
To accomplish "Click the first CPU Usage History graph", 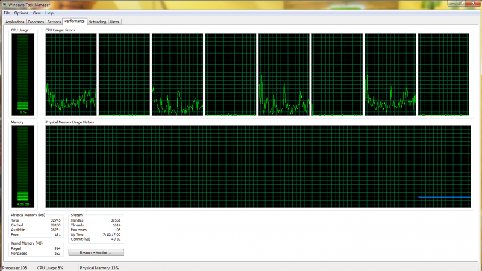I will coord(71,74).
